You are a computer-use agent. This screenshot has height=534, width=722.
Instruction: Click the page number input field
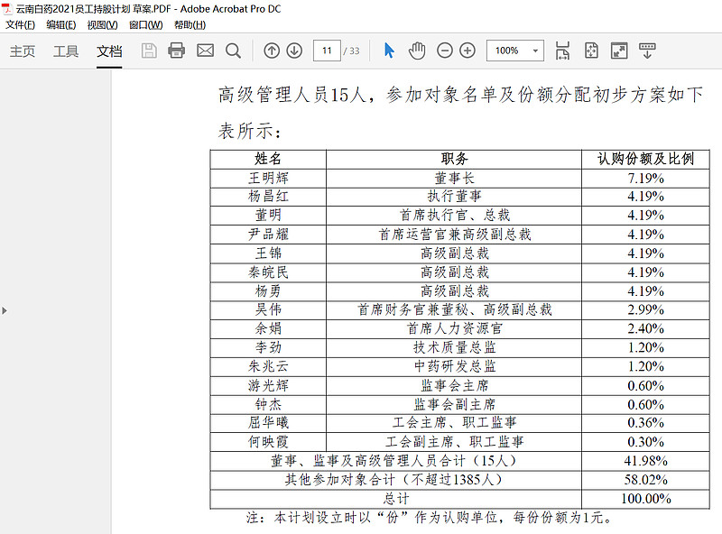[327, 51]
